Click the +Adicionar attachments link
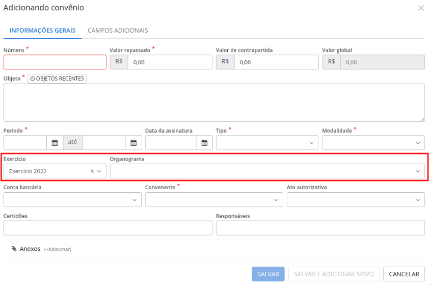 click(x=58, y=249)
